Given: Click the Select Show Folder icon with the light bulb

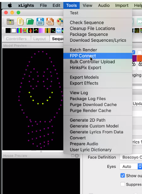Looking at the screenshot, I should click(10, 22).
